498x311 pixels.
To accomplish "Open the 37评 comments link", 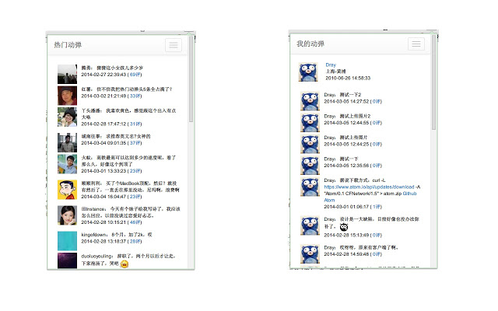I will pos(135,143).
